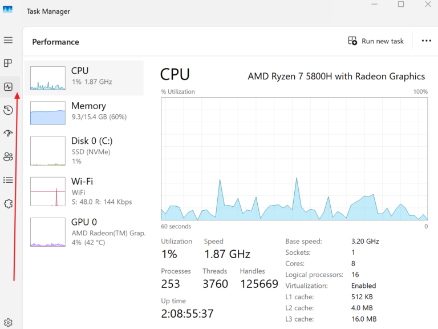Click the Memory usage mini graph
438x329 pixels.
pos(47,113)
